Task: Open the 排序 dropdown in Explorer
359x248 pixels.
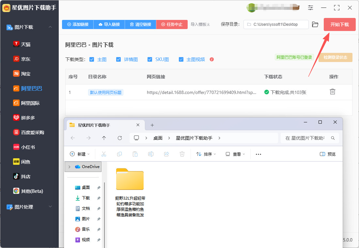Action: click(206, 154)
